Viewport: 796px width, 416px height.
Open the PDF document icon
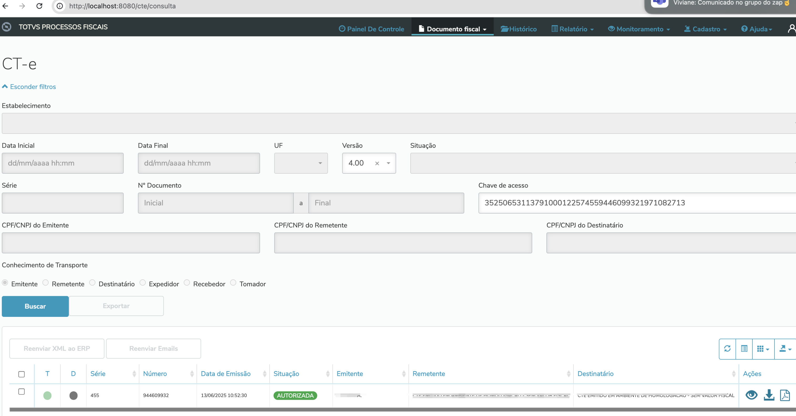coord(785,395)
